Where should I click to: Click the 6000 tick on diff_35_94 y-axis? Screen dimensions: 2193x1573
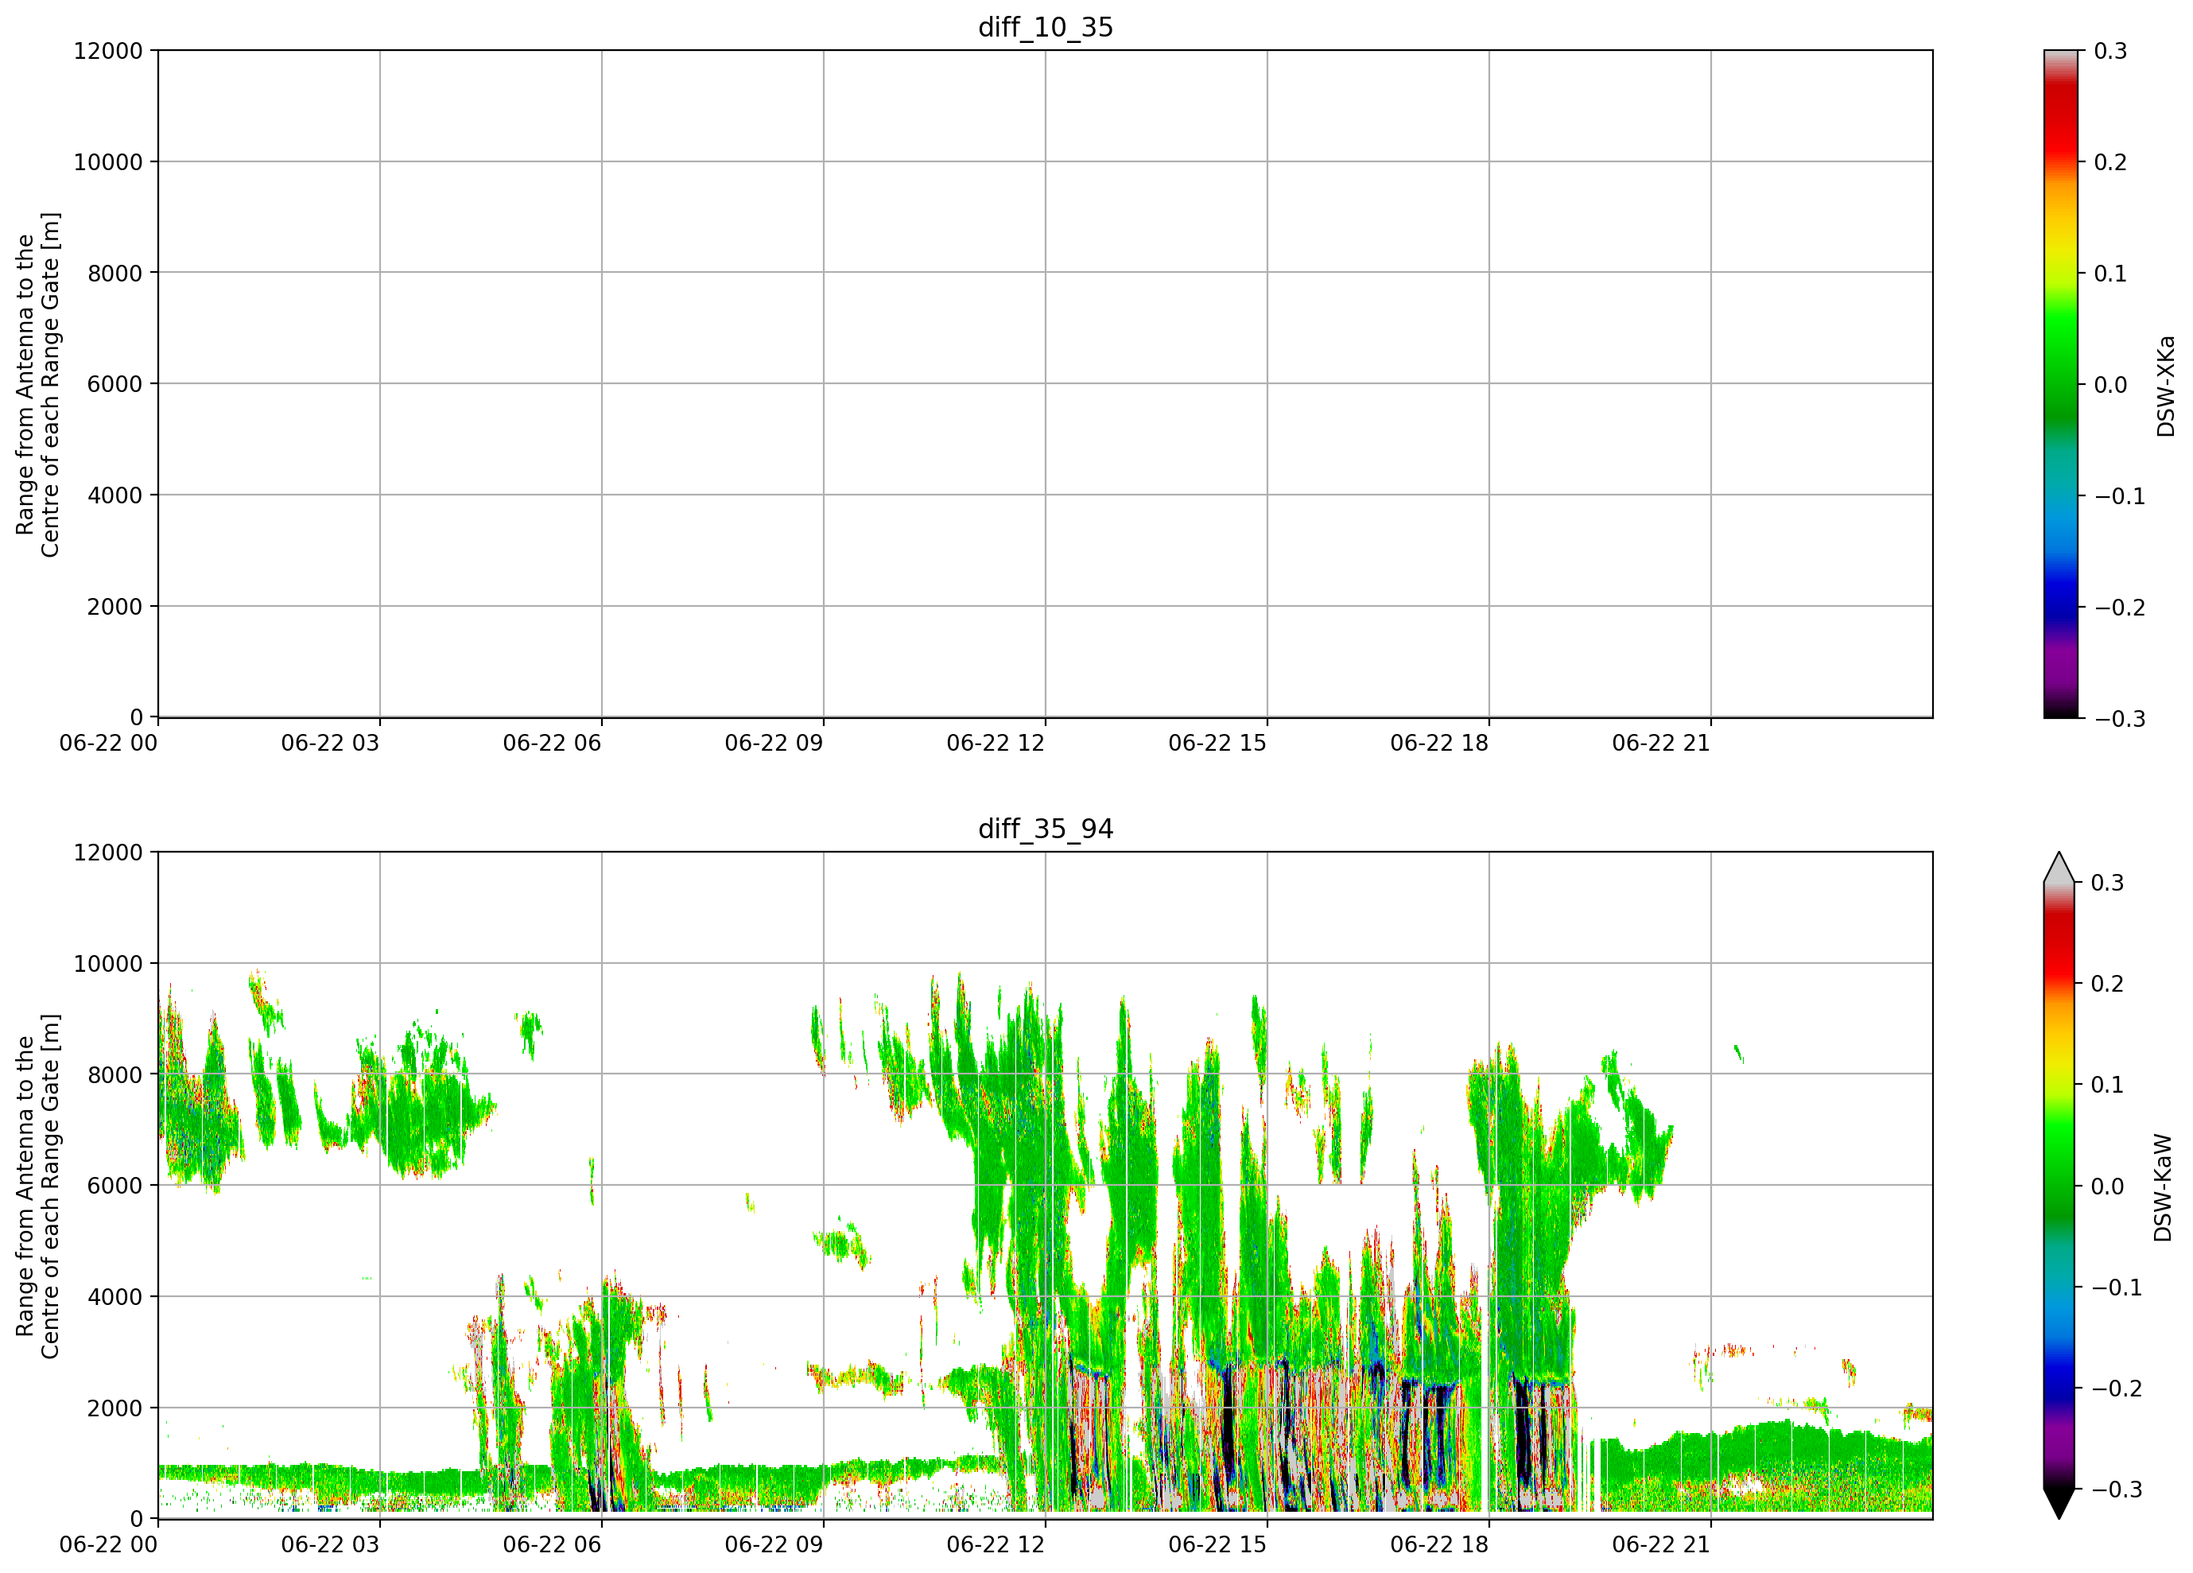click(115, 1185)
